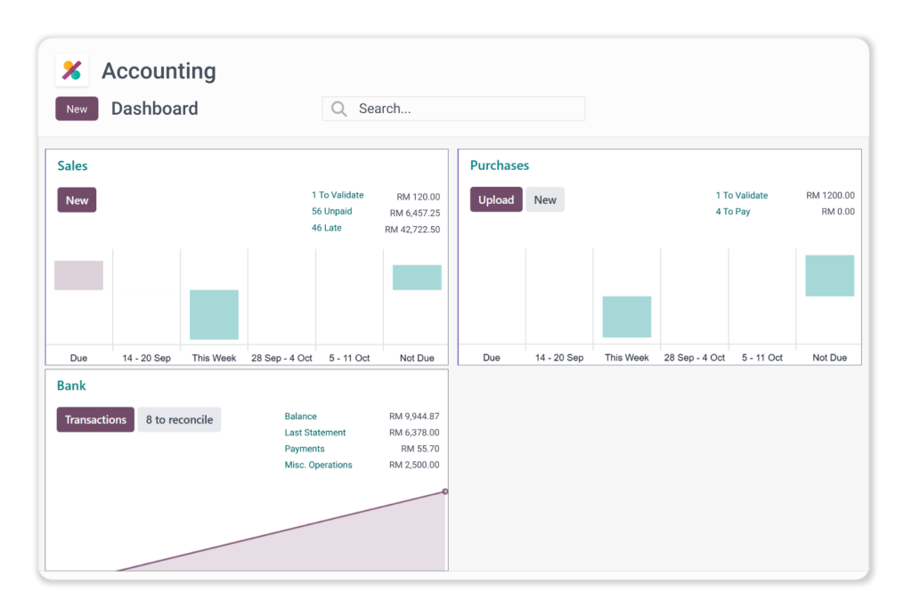Viewport: 912px width, 608px height.
Task: Open the Bank journal title
Action: 71,386
